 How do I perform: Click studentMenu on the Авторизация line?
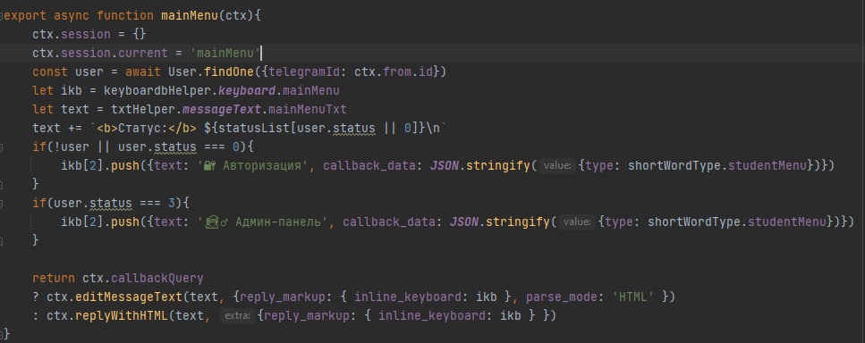767,165
